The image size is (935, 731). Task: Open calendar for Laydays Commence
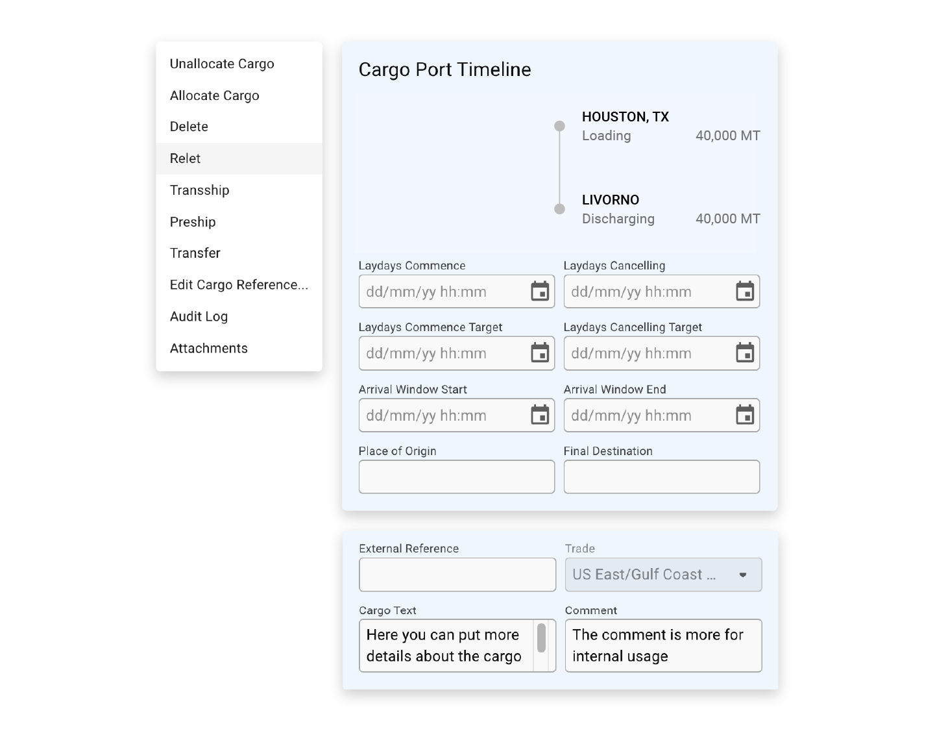click(x=540, y=291)
